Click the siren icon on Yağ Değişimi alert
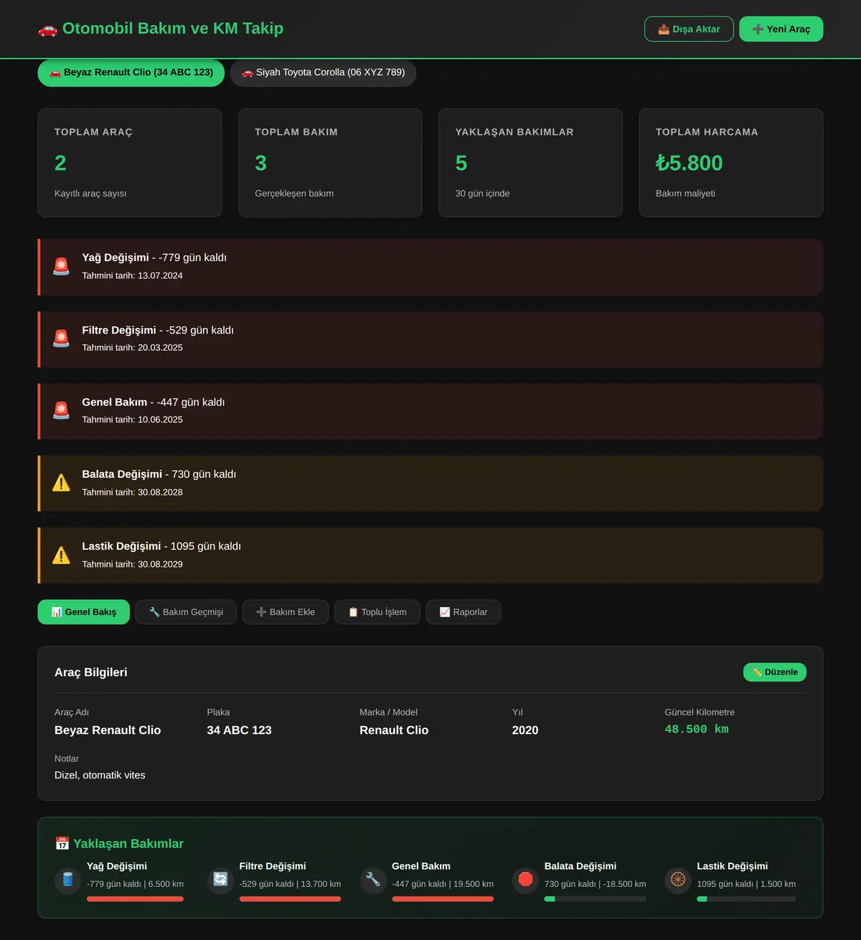The width and height of the screenshot is (861, 940). [61, 266]
